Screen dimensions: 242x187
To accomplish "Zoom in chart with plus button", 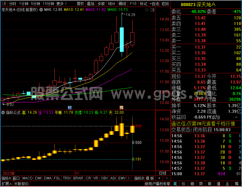I will (x=159, y=178).
